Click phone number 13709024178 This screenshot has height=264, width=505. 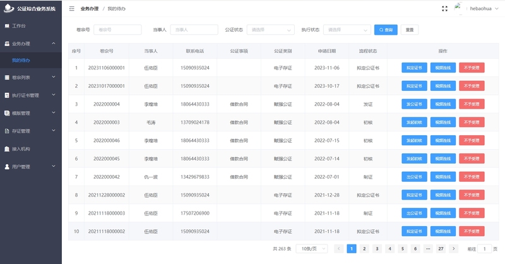click(x=195, y=123)
